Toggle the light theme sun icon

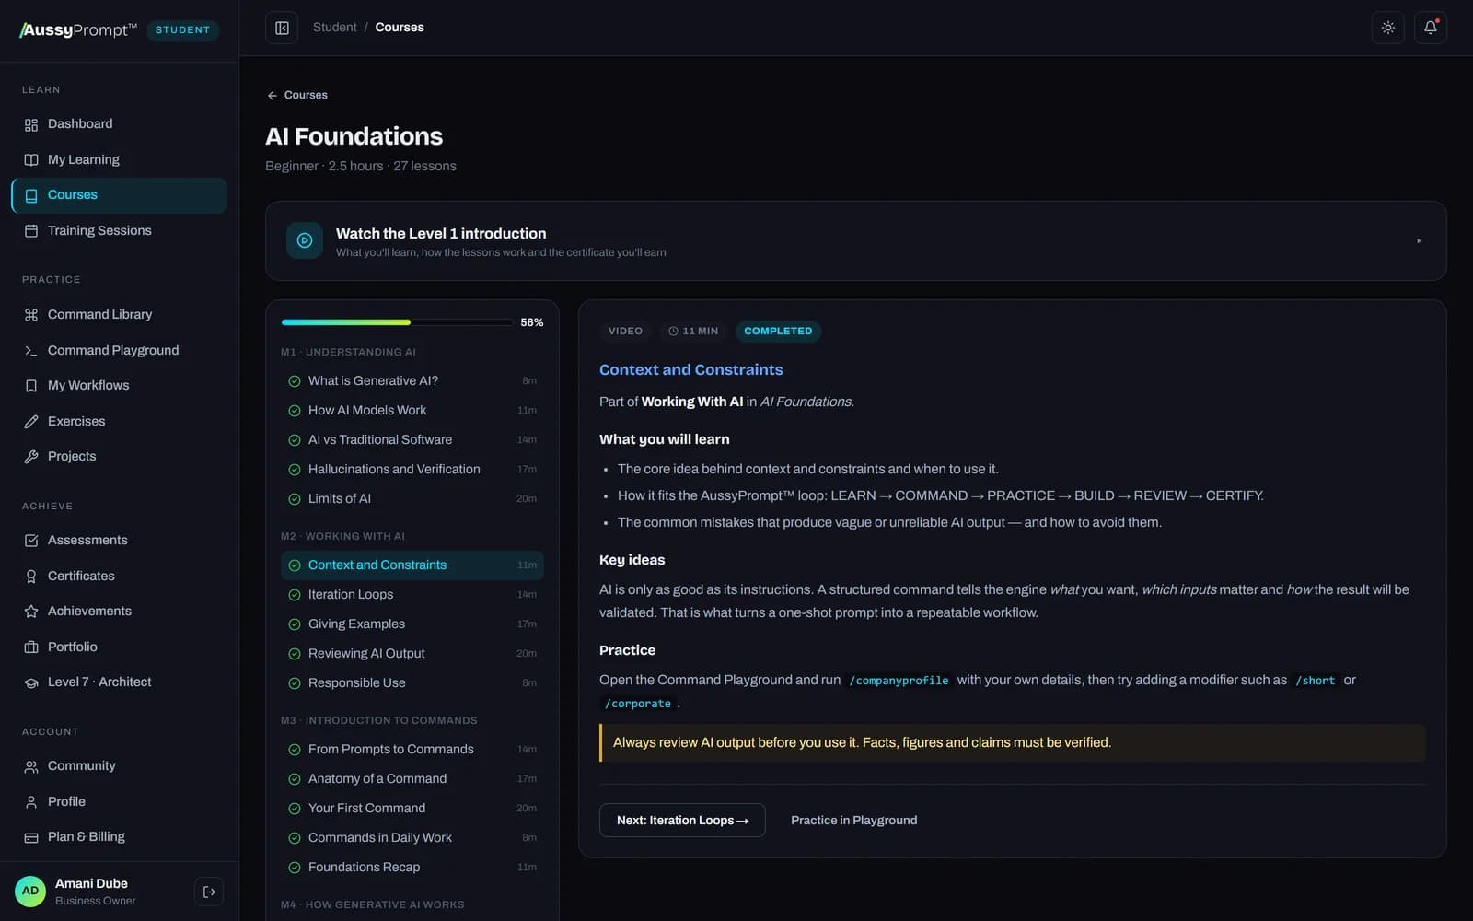1388,28
